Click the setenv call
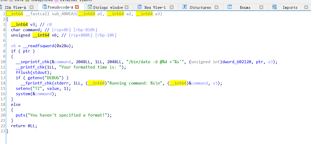 tap(23, 89)
